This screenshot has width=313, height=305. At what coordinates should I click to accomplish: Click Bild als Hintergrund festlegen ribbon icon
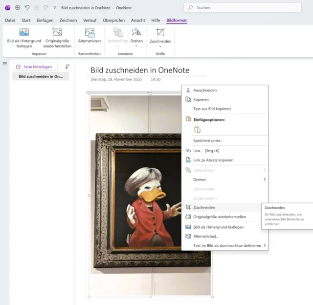24,32
